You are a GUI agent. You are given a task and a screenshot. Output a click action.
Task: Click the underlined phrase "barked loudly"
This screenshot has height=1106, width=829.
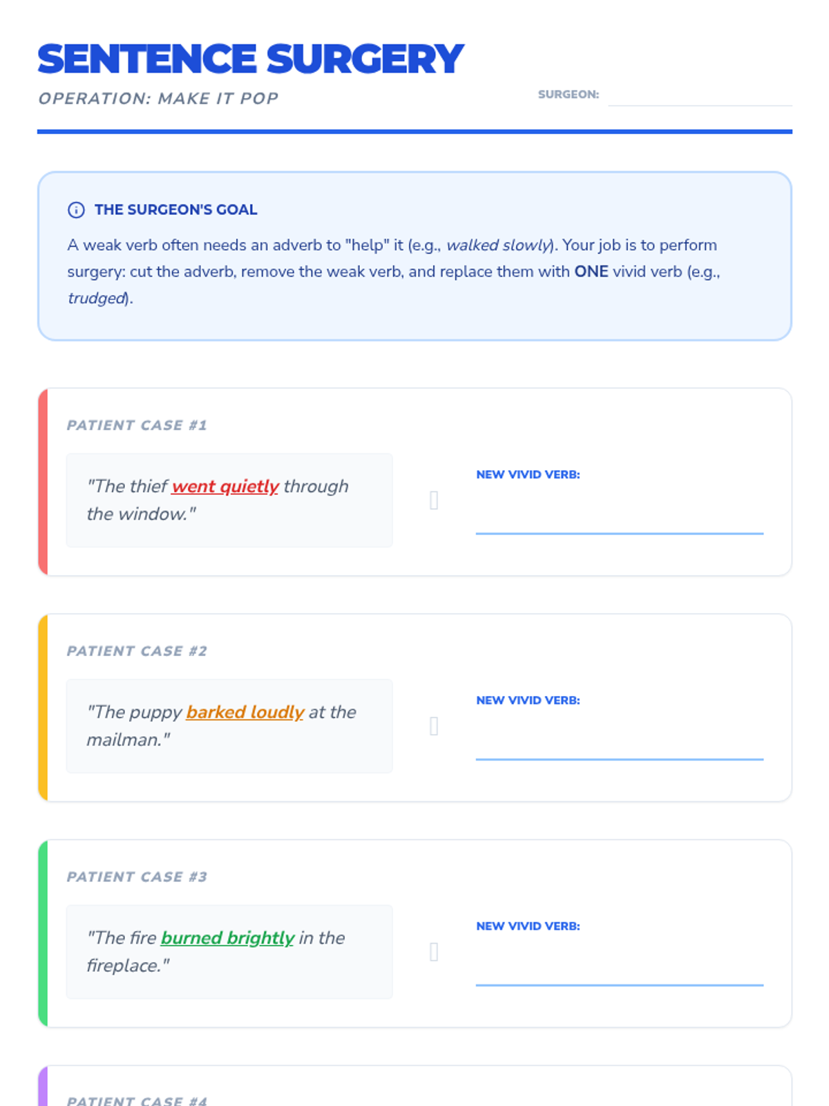[245, 713]
